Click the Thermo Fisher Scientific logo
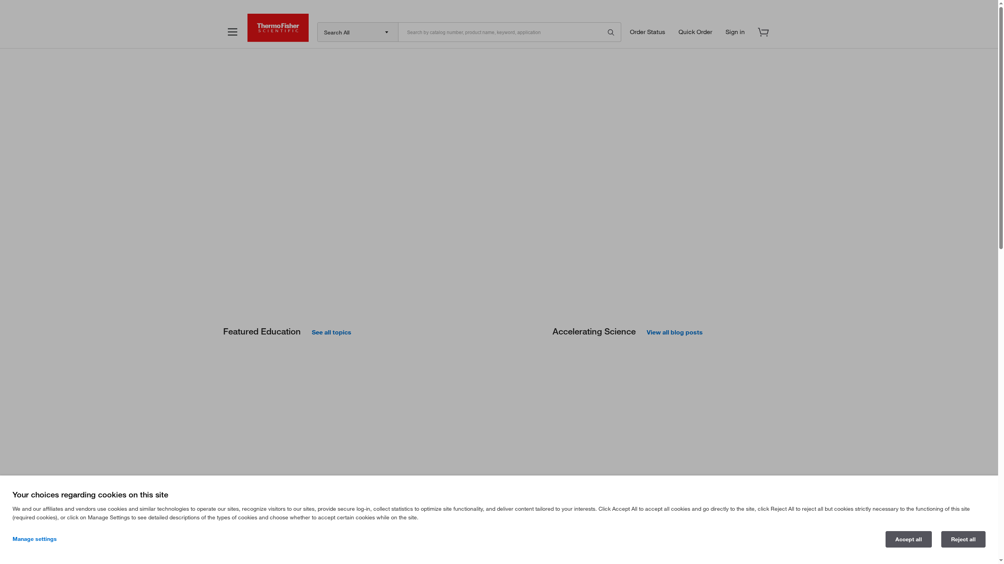Viewport: 1004px width, 564px height. tap(278, 27)
